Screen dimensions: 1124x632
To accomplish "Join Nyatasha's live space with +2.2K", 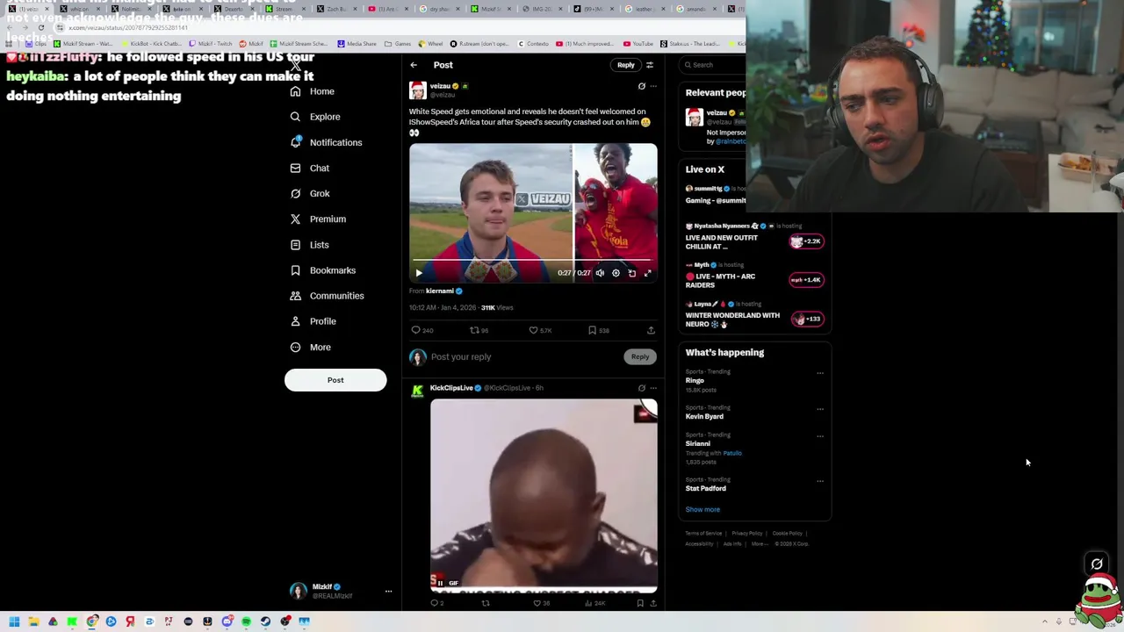I will tap(807, 241).
